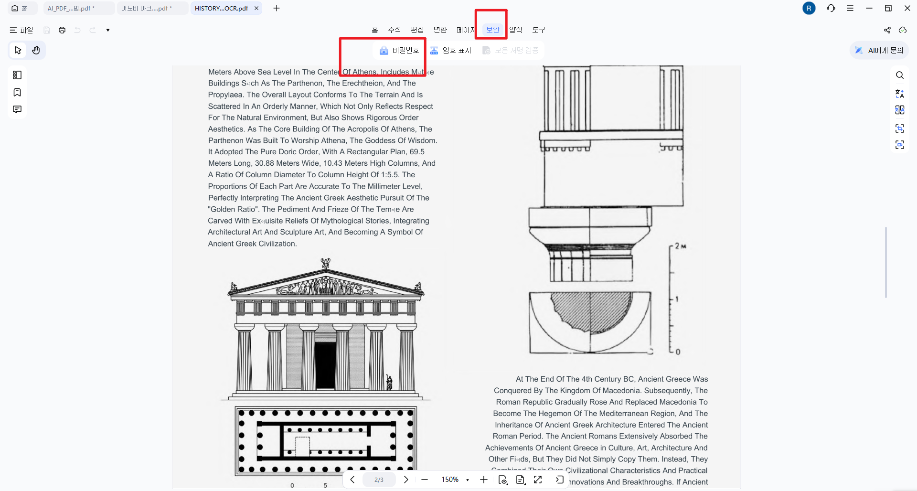Open the page thumbnails panel
Image resolution: width=917 pixels, height=491 pixels.
pyautogui.click(x=17, y=75)
